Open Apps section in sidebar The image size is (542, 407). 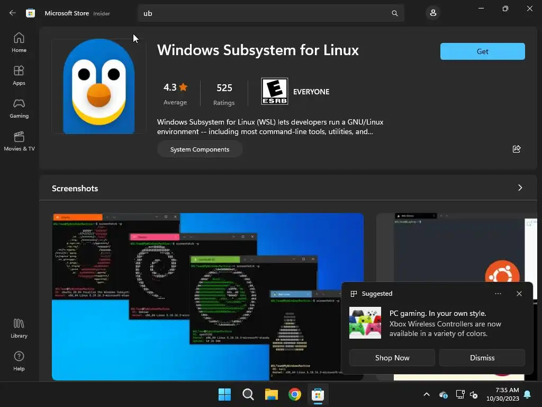(19, 75)
